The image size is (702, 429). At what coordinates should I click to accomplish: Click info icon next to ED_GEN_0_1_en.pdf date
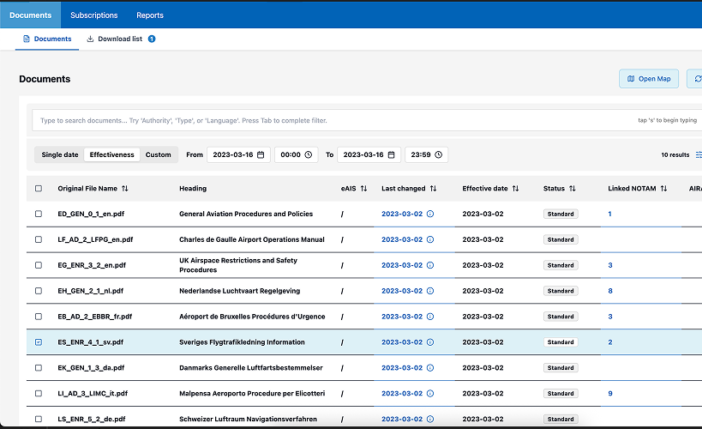tap(430, 214)
